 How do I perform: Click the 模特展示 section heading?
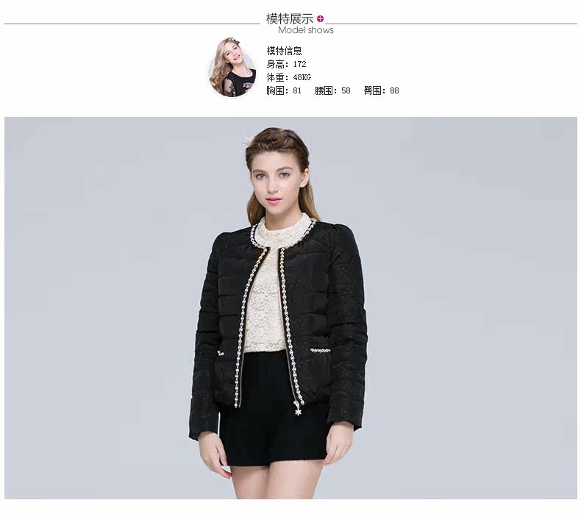point(289,18)
